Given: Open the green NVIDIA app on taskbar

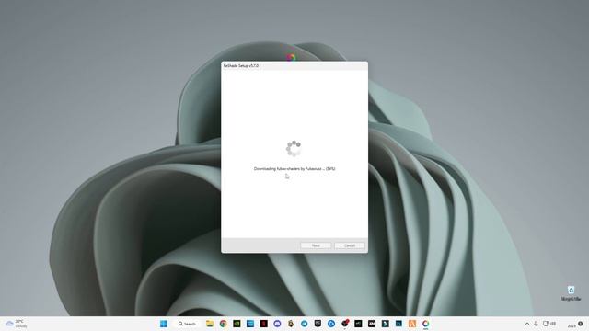Looking at the screenshot, I should [237, 324].
